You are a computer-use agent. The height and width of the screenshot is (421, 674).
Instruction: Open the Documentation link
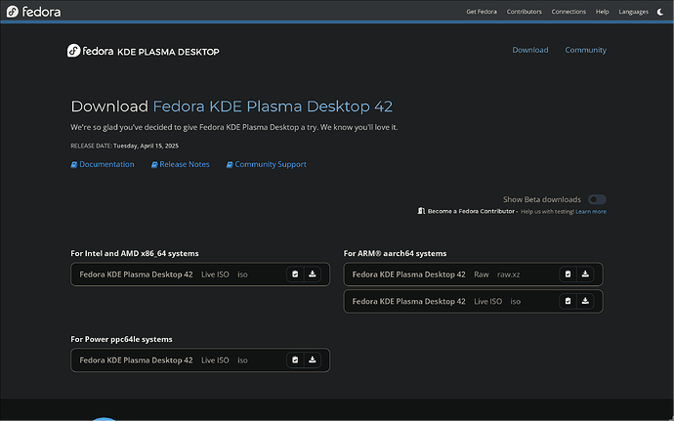click(x=103, y=164)
